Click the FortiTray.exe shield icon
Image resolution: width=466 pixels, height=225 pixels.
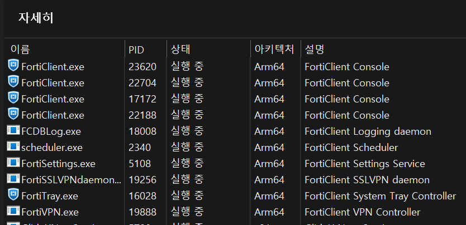pyautogui.click(x=13, y=194)
